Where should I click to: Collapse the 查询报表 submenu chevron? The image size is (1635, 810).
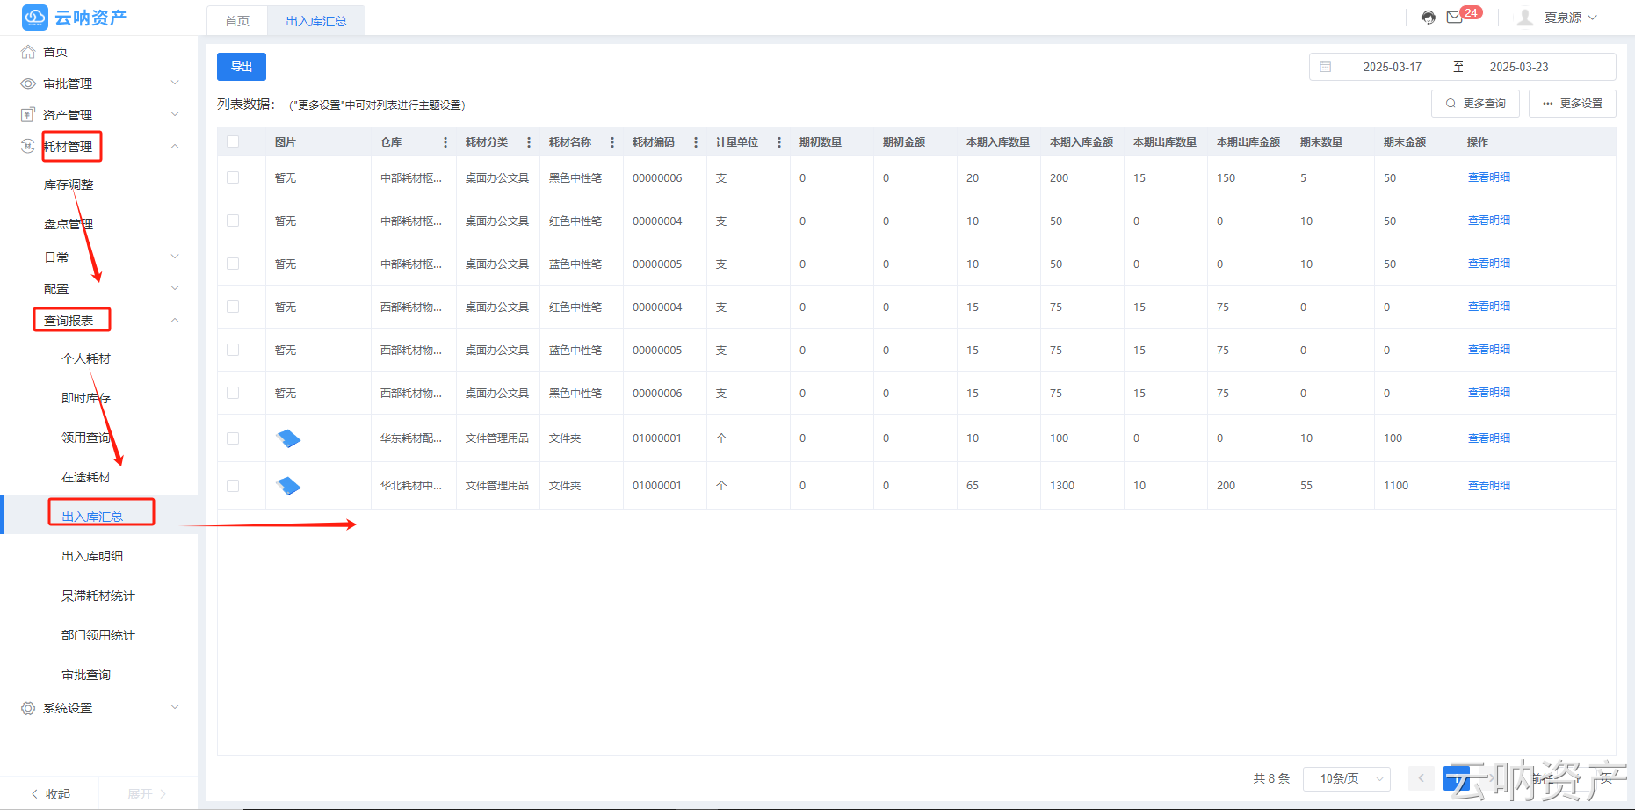pos(175,320)
